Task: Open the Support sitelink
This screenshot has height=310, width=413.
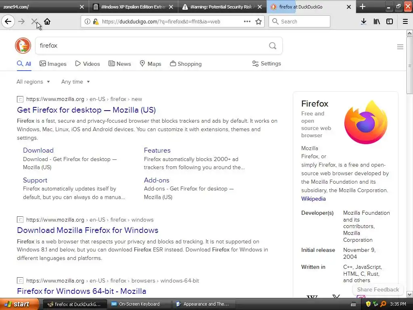Action: 35,180
